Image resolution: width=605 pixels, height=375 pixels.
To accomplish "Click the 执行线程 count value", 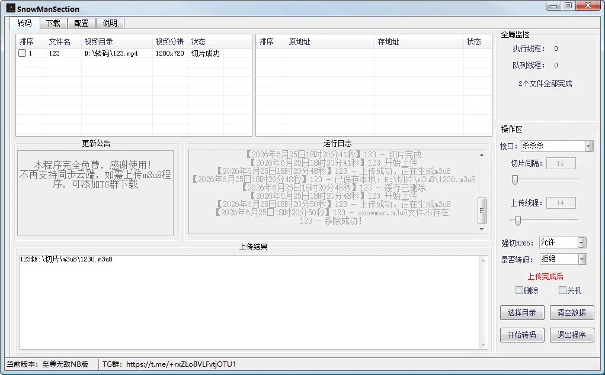I will tap(556, 49).
